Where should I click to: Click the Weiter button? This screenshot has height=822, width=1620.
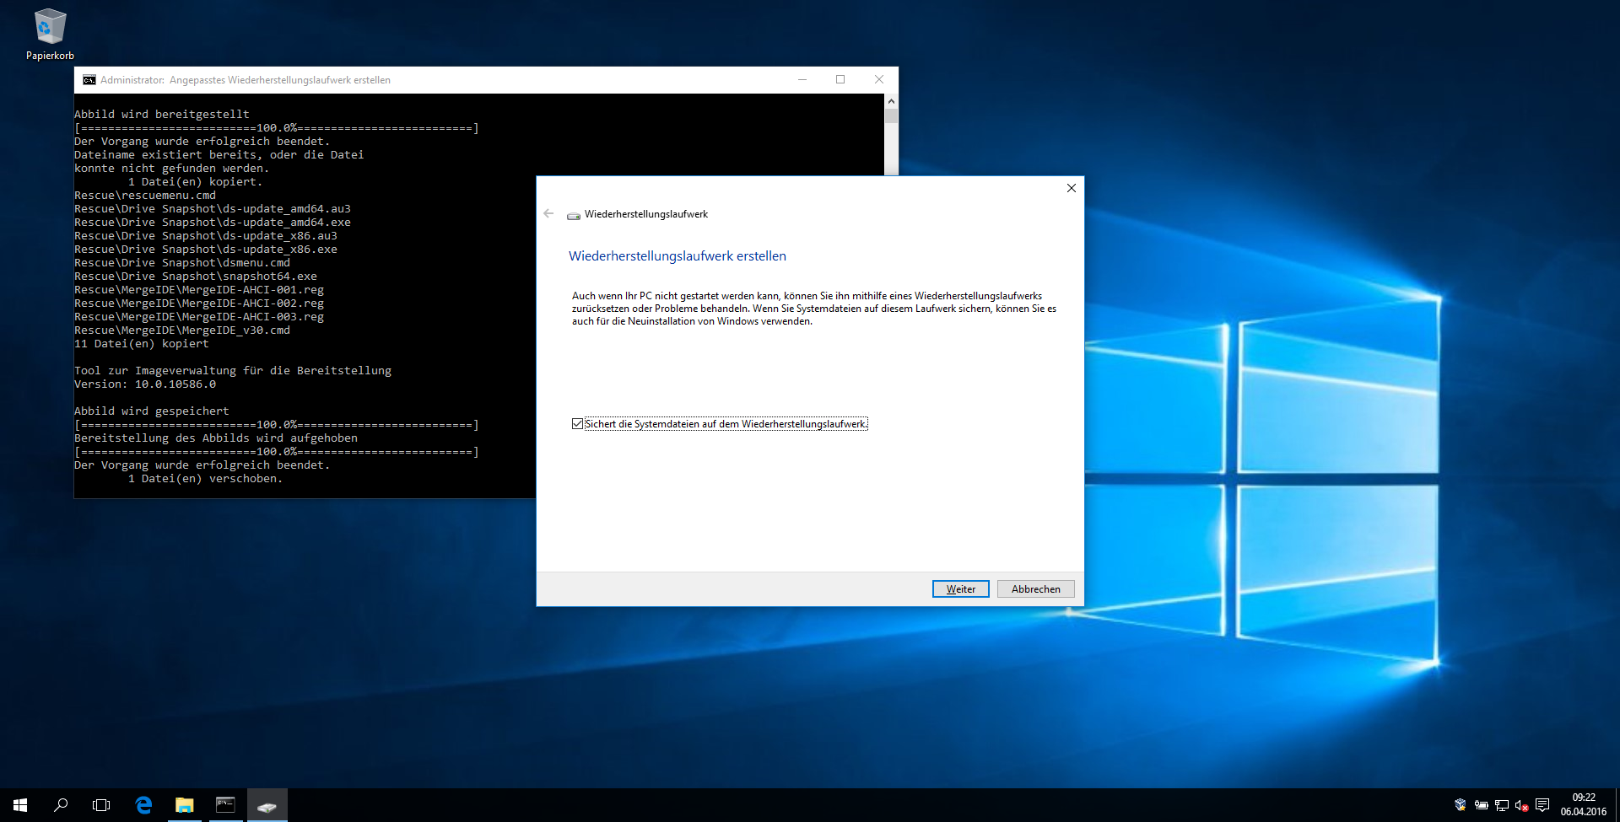click(960, 589)
